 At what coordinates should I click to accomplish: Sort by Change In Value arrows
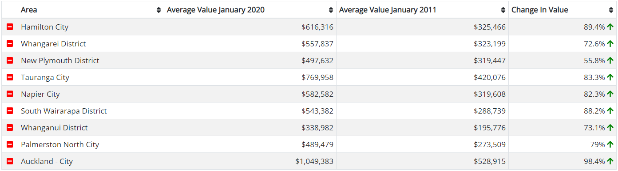point(611,10)
